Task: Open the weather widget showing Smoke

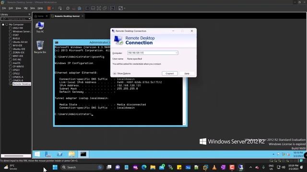Action: pyautogui.click(x=11, y=167)
